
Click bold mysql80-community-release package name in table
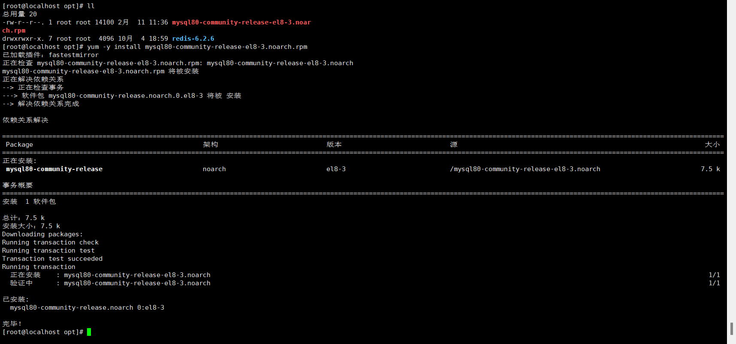click(54, 169)
